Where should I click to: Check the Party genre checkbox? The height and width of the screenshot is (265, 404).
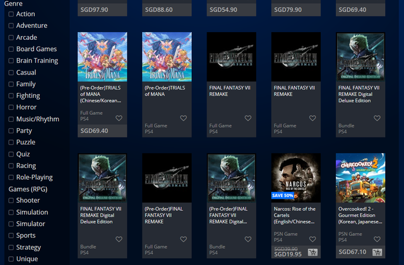click(x=11, y=131)
